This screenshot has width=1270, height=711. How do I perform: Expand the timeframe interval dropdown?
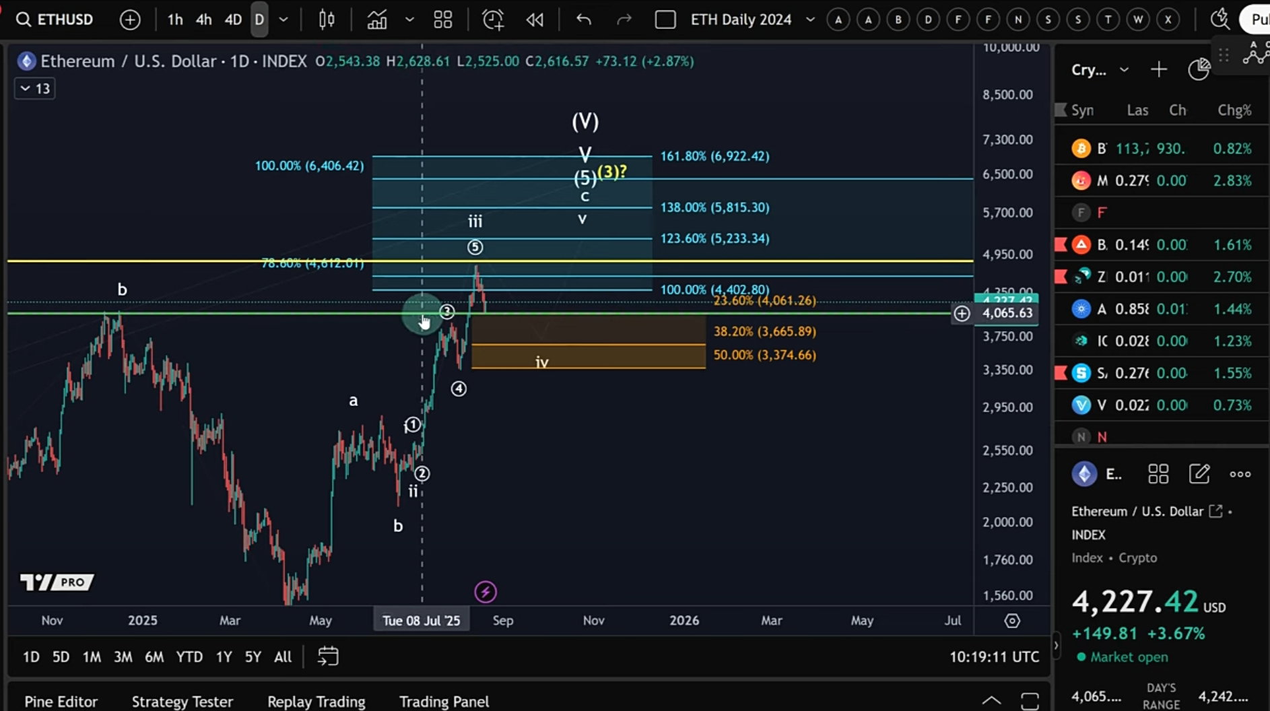click(283, 20)
